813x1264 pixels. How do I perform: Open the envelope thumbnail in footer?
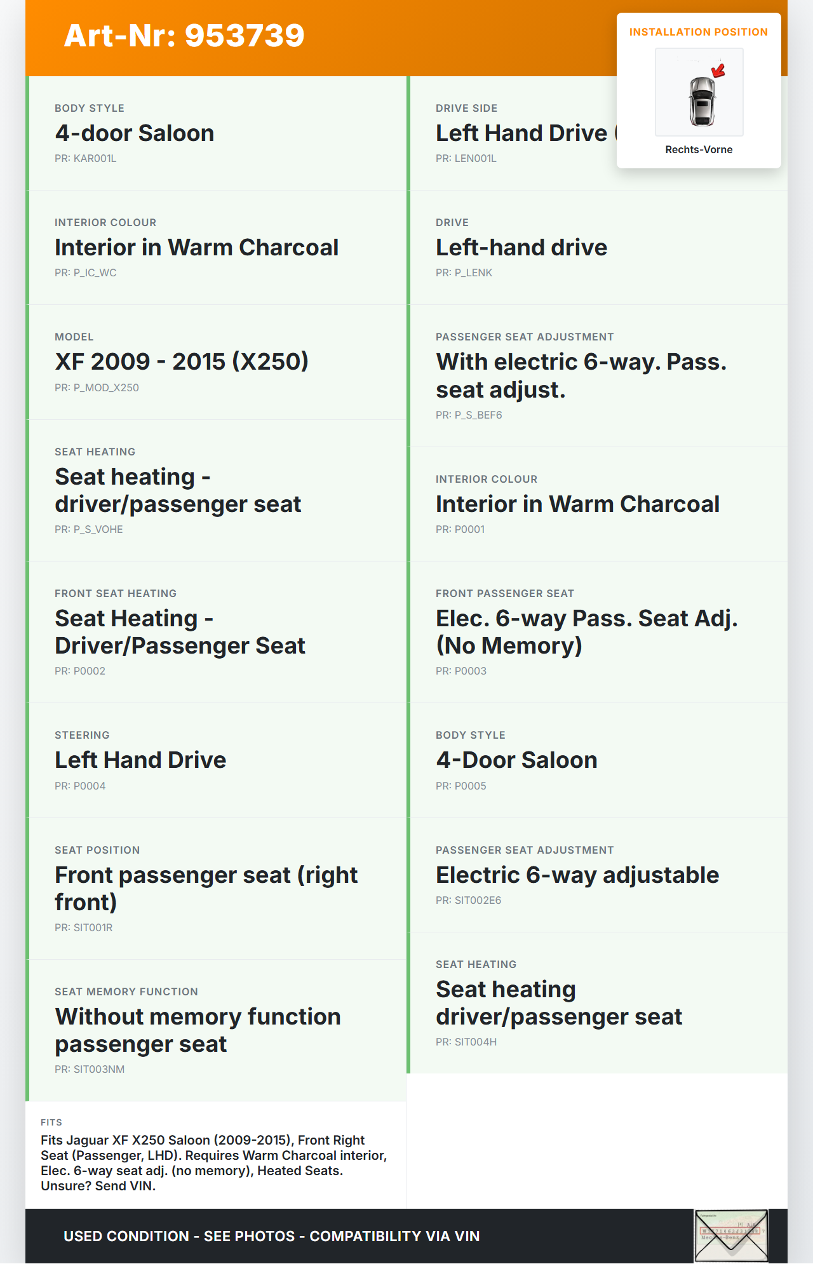[730, 1235]
